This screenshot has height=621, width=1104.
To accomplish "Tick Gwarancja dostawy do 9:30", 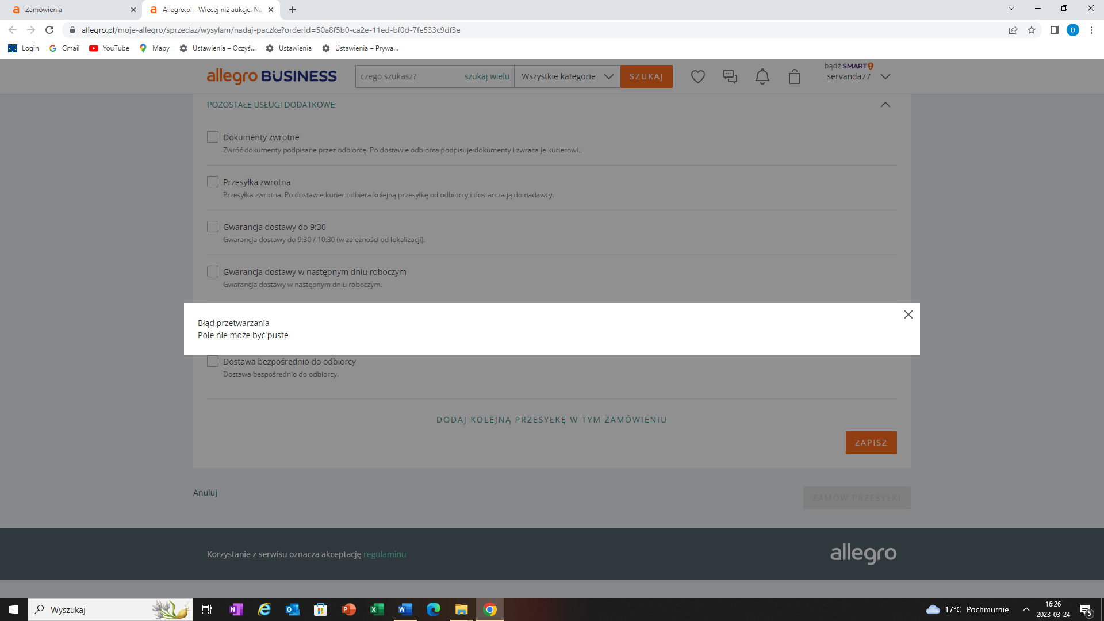I will [213, 227].
